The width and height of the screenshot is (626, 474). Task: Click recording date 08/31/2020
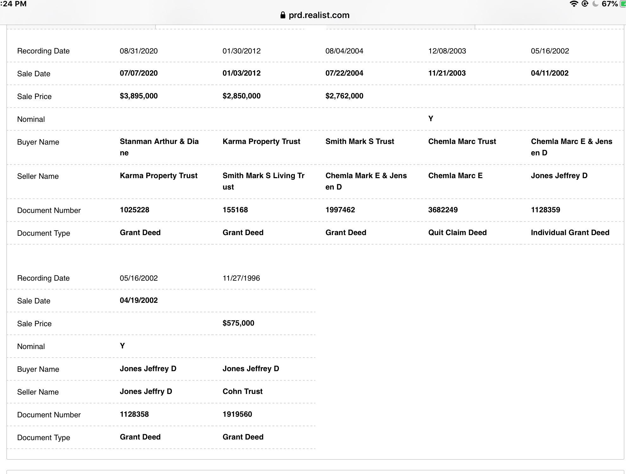click(139, 51)
